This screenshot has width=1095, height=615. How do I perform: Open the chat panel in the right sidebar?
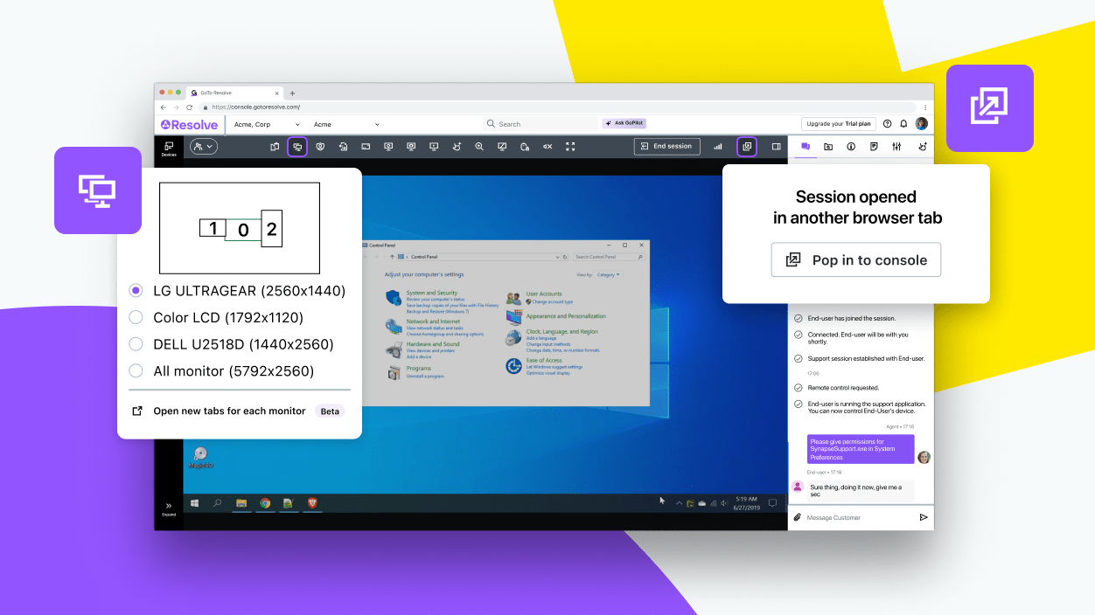[x=806, y=147]
